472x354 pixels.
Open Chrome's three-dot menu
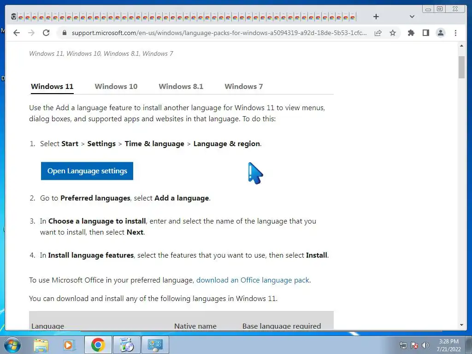pyautogui.click(x=455, y=33)
